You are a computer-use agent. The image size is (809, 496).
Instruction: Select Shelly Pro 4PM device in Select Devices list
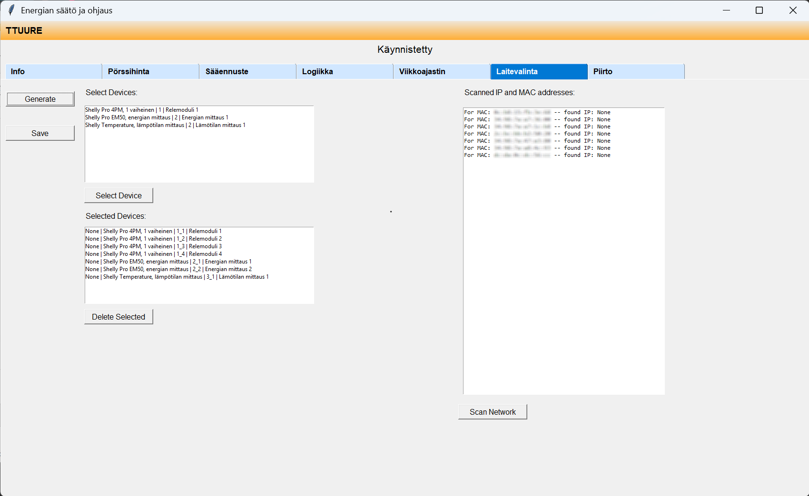[x=142, y=110]
